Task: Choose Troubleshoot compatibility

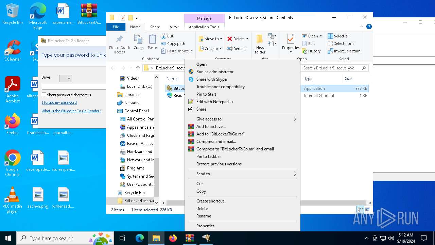Action: tap(242, 87)
